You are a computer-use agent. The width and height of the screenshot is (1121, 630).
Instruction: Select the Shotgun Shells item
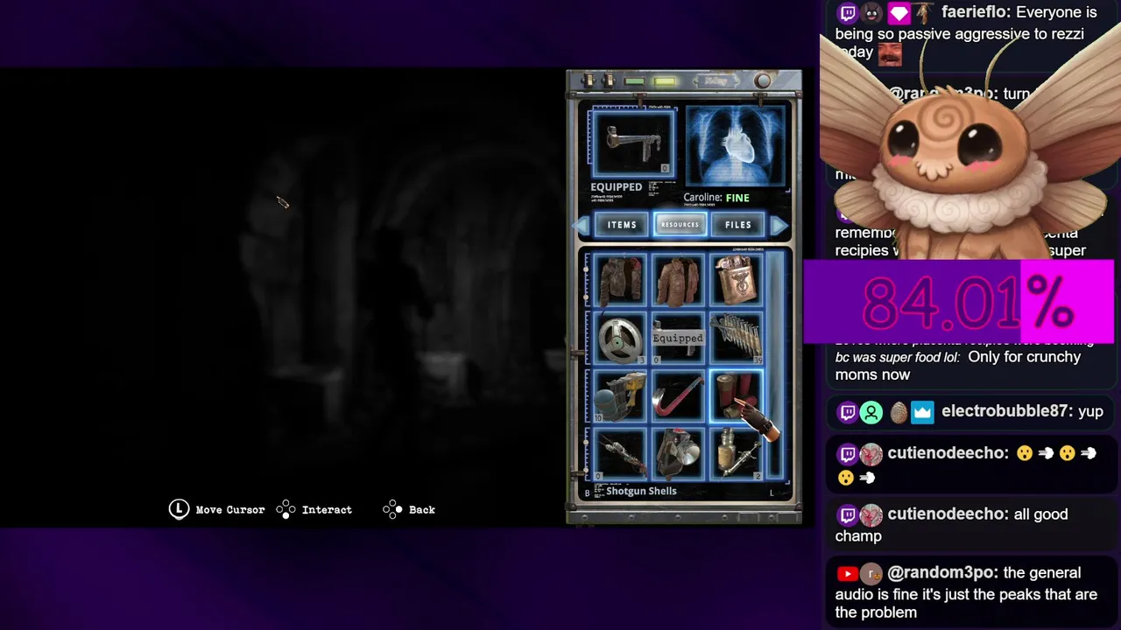click(736, 396)
